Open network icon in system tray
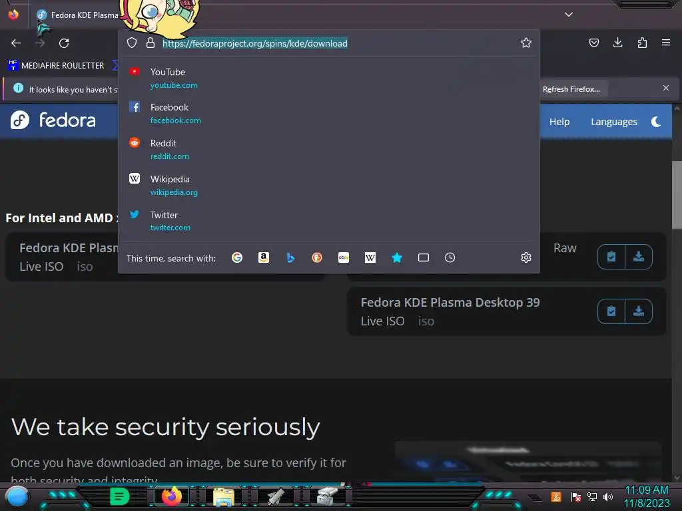The width and height of the screenshot is (682, 511). (592, 496)
